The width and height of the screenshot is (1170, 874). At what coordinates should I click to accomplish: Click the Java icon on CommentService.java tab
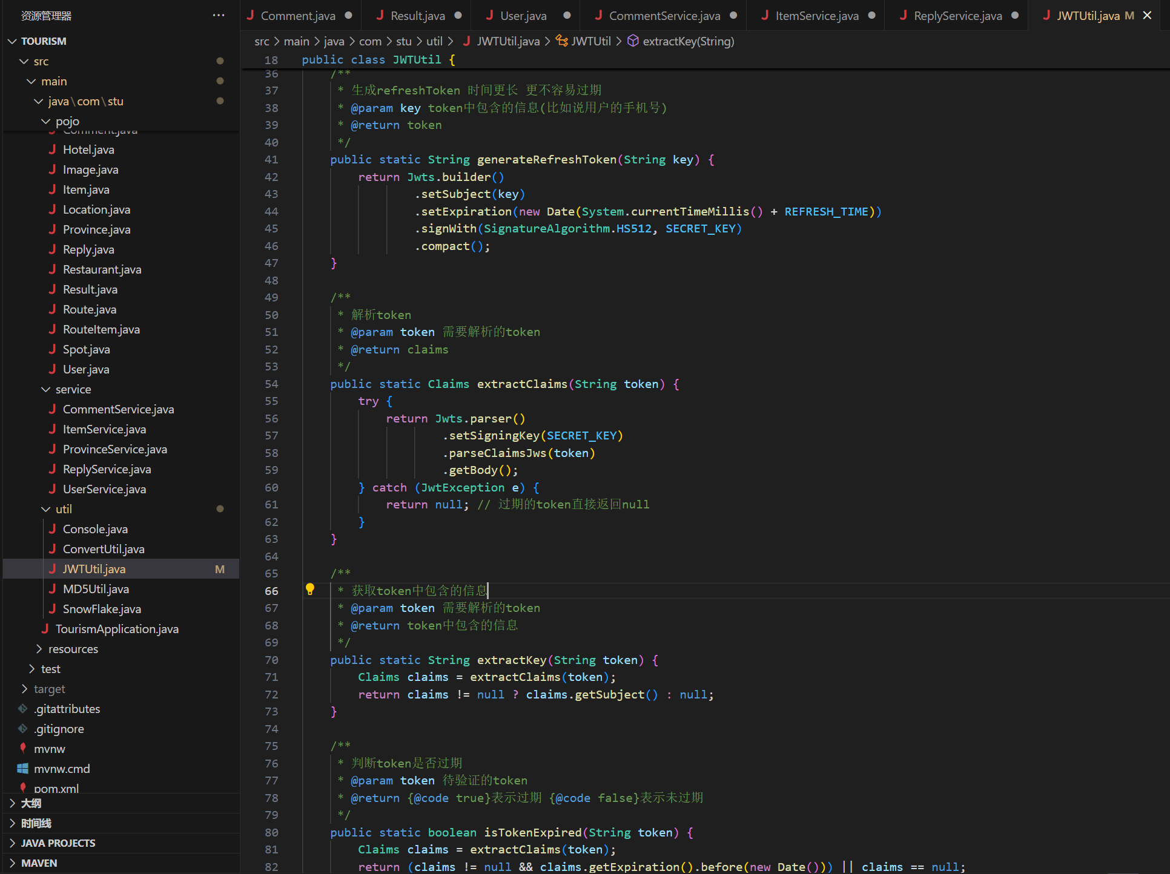598,16
